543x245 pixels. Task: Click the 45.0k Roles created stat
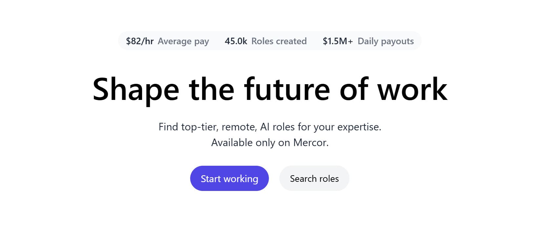pos(265,41)
